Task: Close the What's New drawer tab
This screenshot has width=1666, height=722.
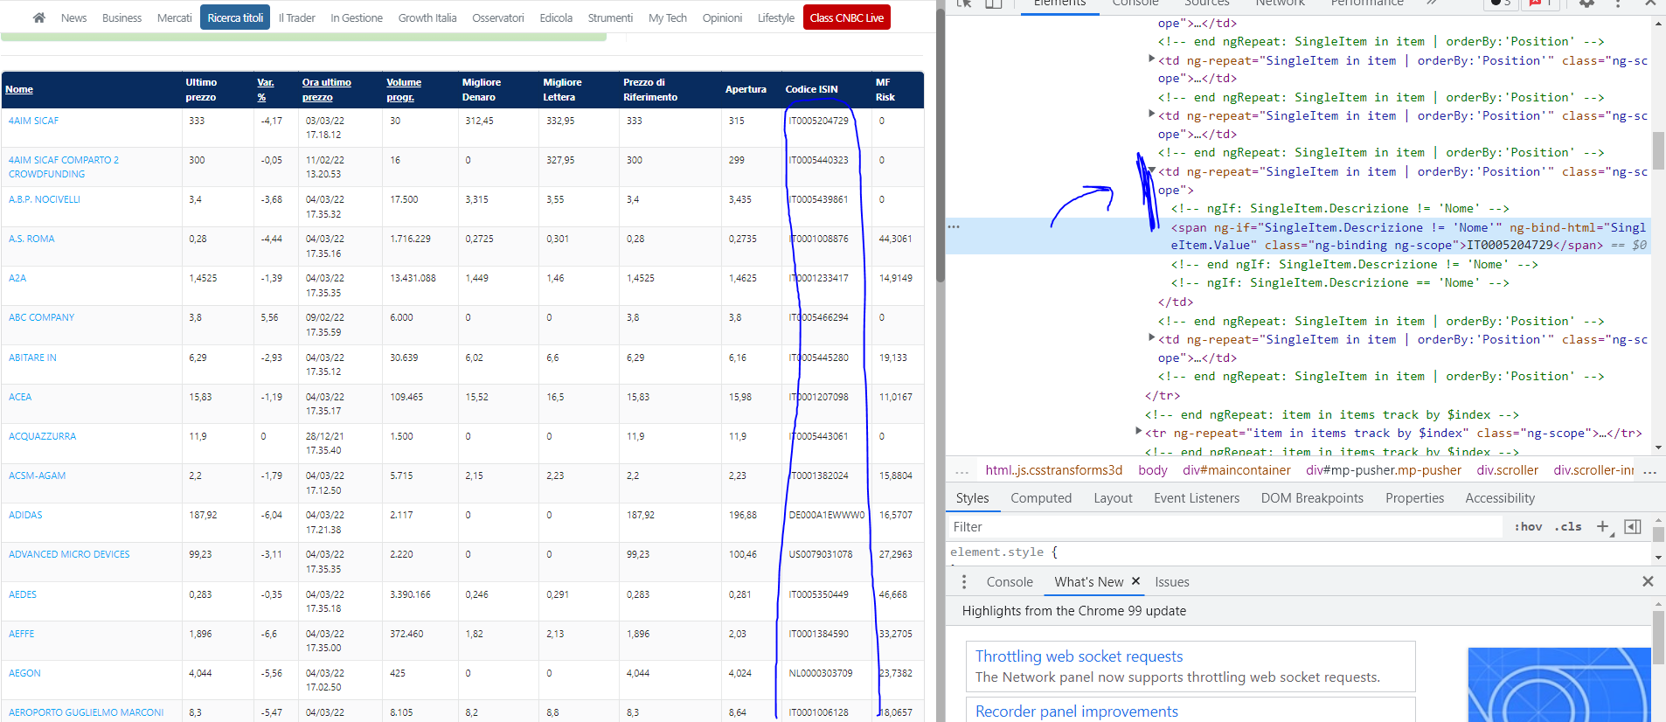Action: point(1135,581)
